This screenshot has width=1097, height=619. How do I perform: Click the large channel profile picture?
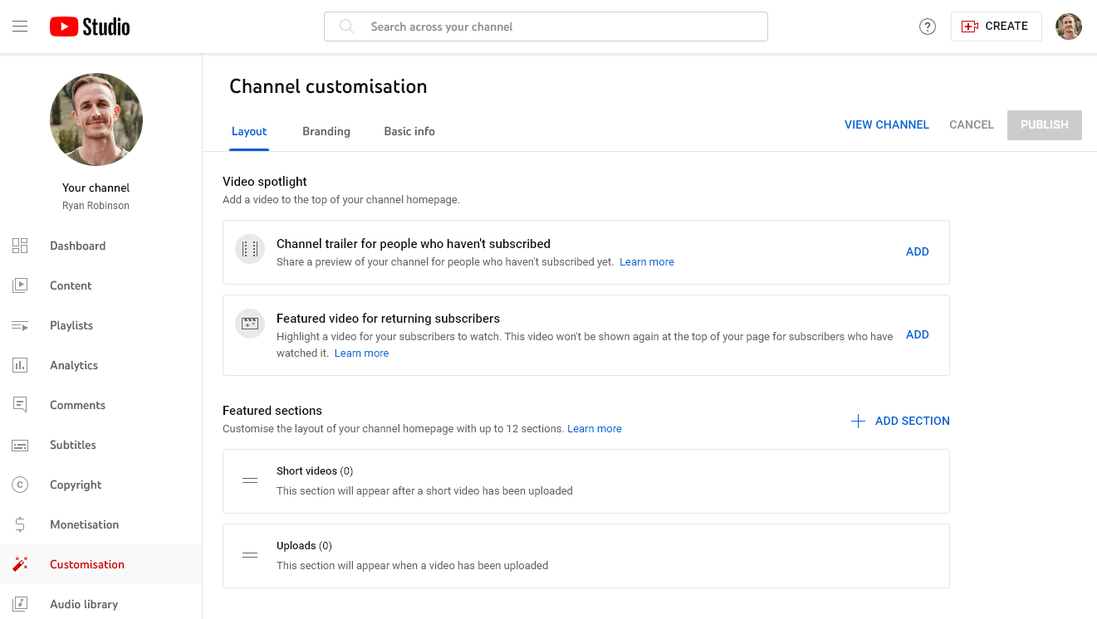[96, 119]
